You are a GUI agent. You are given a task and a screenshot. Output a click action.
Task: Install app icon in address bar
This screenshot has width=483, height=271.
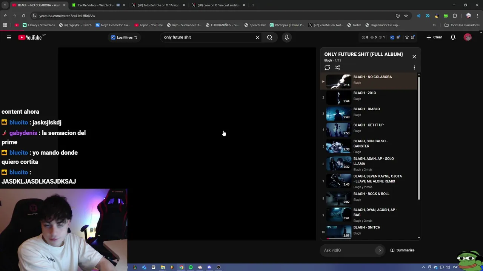[398, 16]
